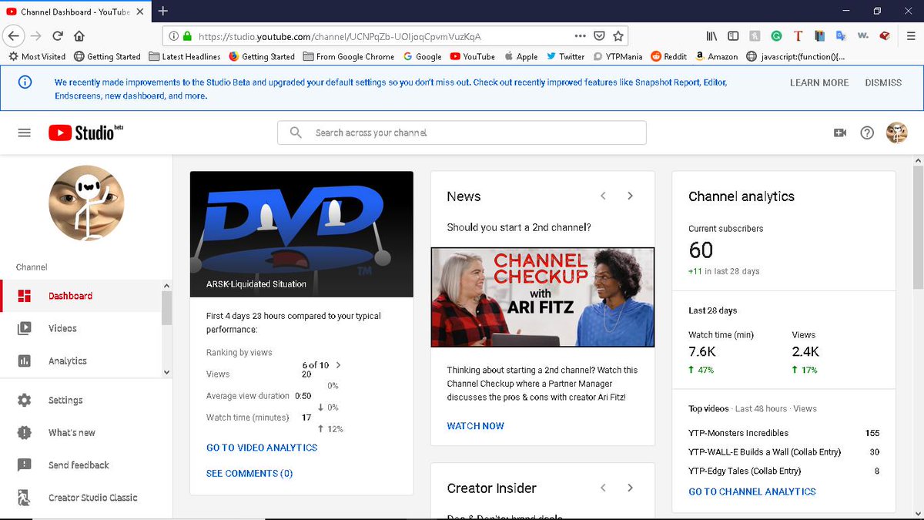Screen dimensions: 924x520
Task: Select Analytics in the sidebar menu
Action: click(81, 361)
